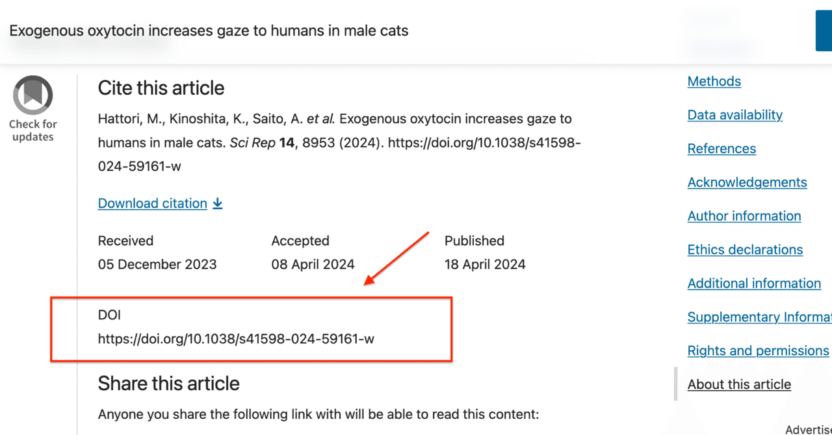The image size is (832, 435).
Task: Click the Share this article heading
Action: [x=169, y=383]
